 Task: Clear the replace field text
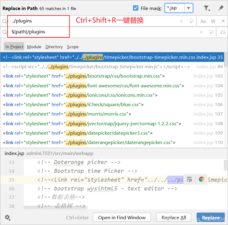[x=201, y=32]
